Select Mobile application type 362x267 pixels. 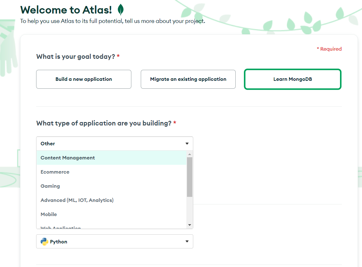(112, 214)
